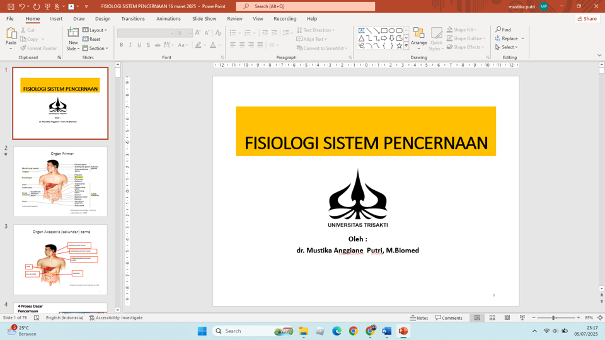Open the Section dropdown
Screen dimensions: 605x340
95,48
